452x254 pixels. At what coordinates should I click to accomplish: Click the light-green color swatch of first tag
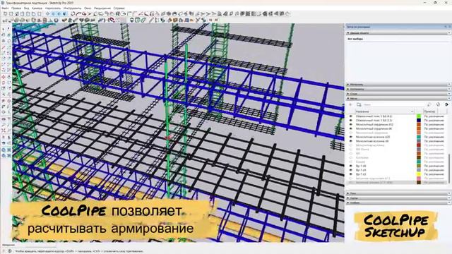tap(419, 116)
